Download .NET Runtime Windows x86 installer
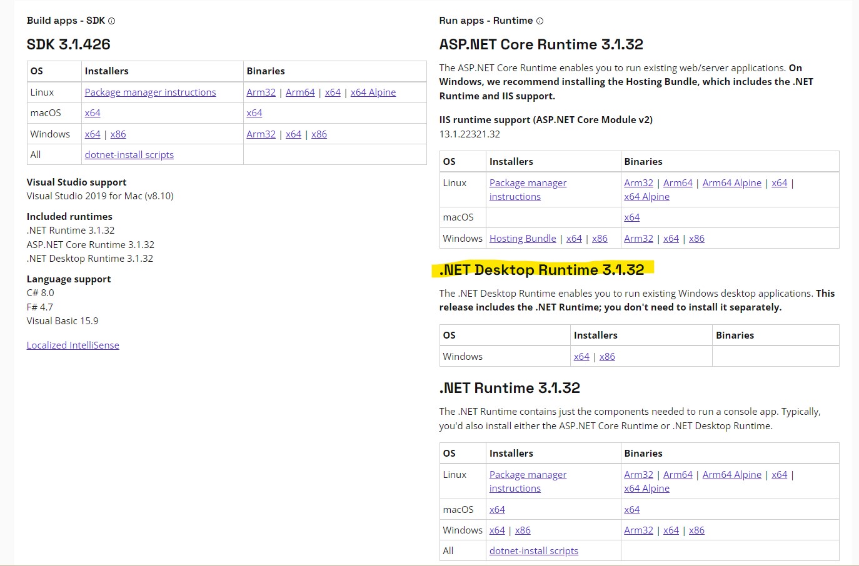This screenshot has width=859, height=566. coord(523,530)
